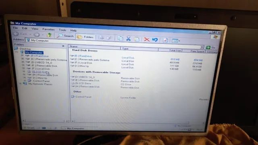The image size is (258, 145).
Task: Select (H:) Removable Disk in tree
Action: (45, 75)
